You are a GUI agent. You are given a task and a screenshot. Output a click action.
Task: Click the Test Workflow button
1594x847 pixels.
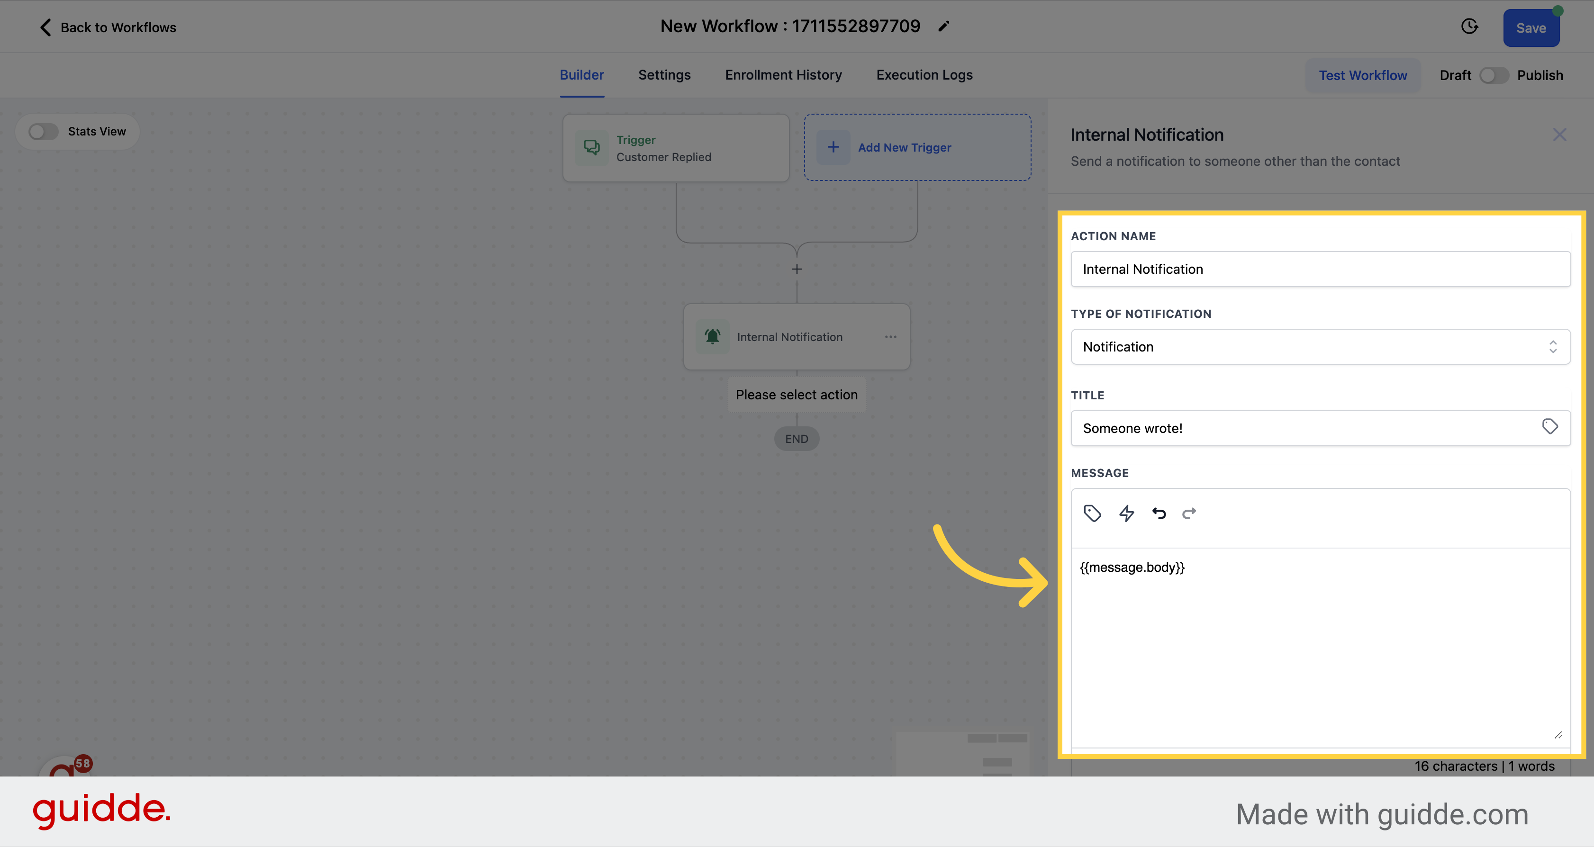coord(1363,75)
